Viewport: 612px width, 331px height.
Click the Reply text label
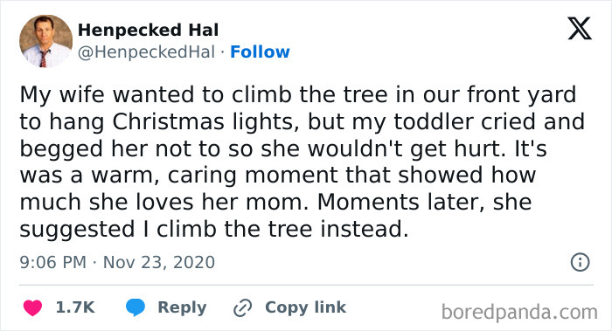182,308
